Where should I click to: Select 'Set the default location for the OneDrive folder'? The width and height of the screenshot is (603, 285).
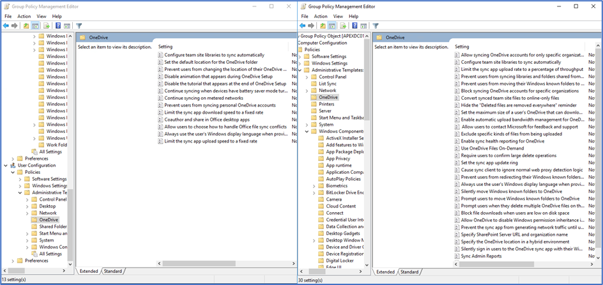[211, 62]
